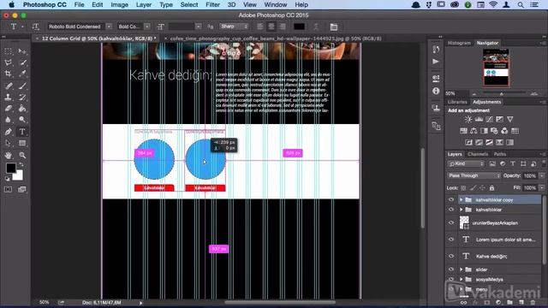Expand the kahvaltılıklar group

point(461,210)
